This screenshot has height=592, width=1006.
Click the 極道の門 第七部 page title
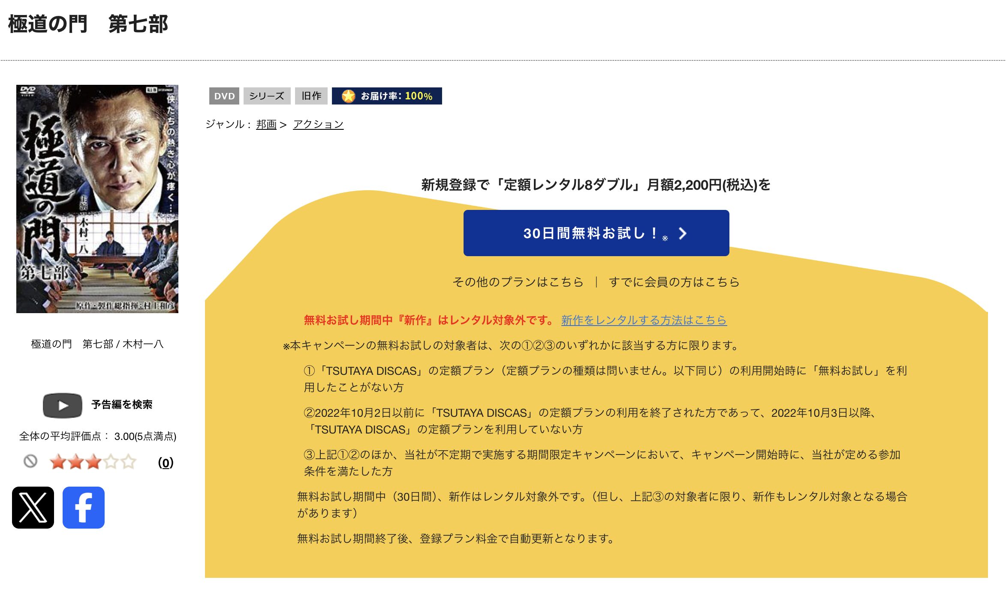(x=88, y=24)
